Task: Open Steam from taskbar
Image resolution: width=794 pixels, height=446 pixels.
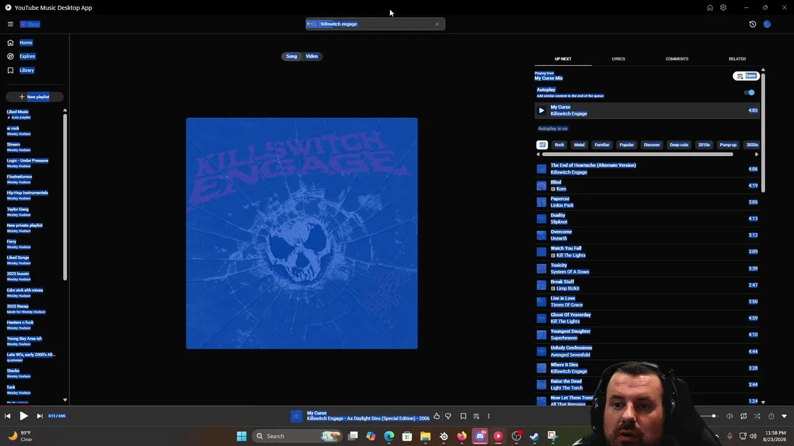Action: pyautogui.click(x=534, y=436)
